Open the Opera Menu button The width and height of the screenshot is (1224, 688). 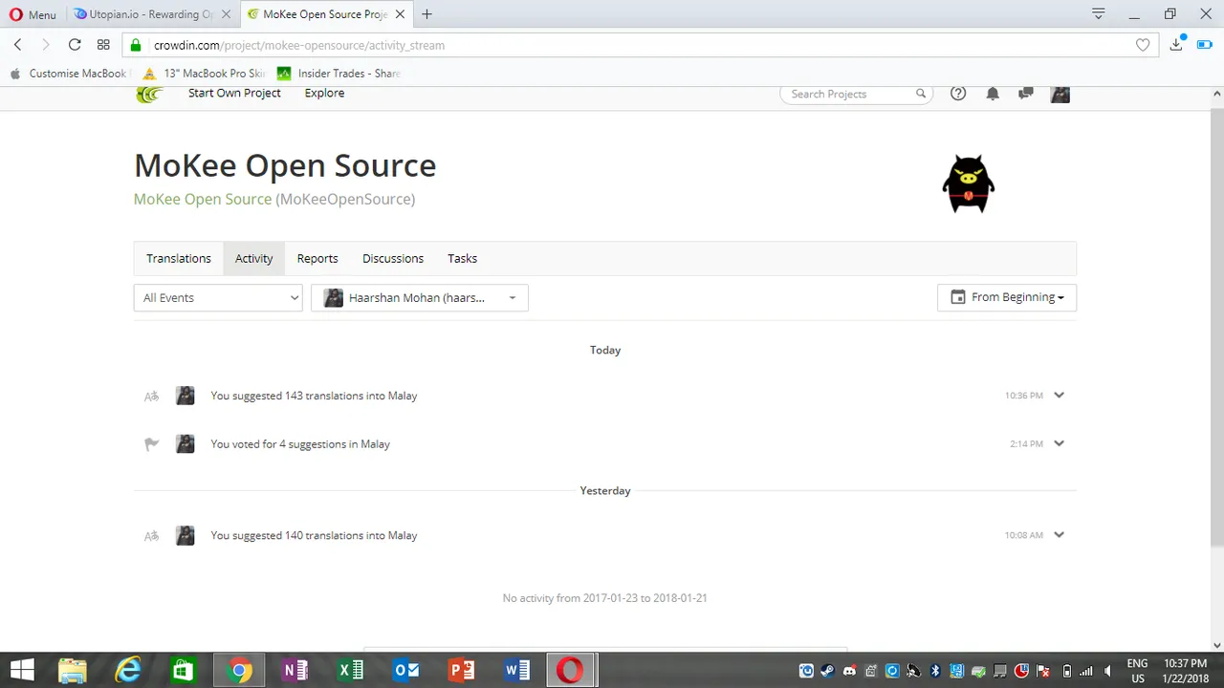(33, 14)
